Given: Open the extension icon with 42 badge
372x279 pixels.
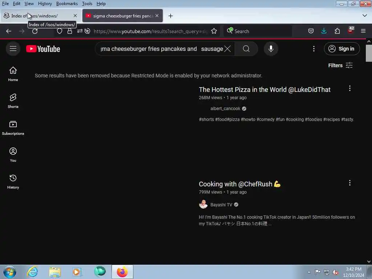Looking at the screenshot, I should click(x=351, y=31).
